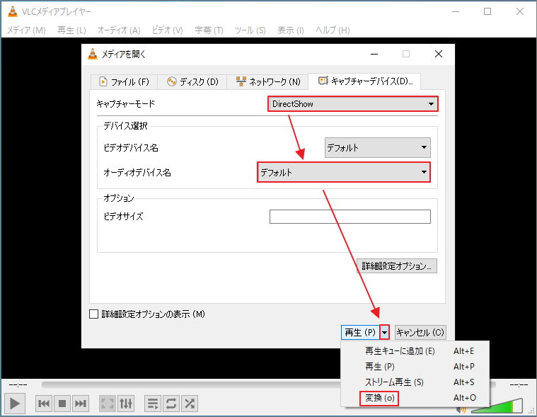Close the メディアを開く dialog
Viewport: 537px width, 417px height.
pyautogui.click(x=439, y=54)
